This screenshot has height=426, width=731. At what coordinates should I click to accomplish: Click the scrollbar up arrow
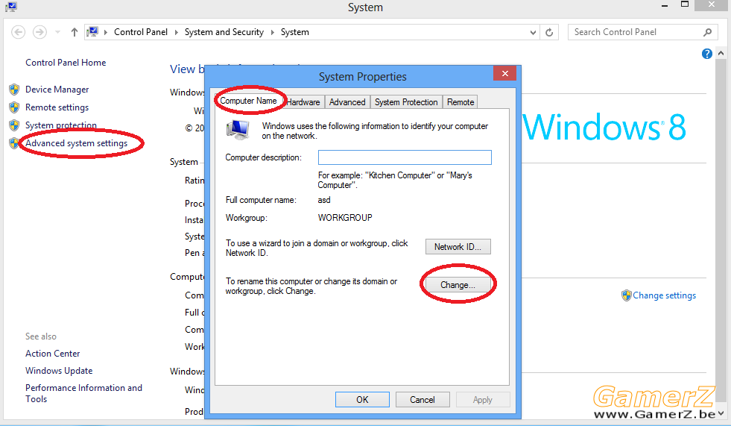tap(721, 53)
